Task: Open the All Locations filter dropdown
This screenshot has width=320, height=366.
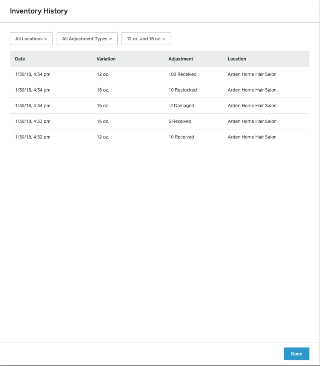Action: (x=31, y=38)
